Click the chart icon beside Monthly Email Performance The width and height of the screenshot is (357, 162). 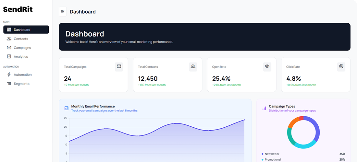(67, 108)
